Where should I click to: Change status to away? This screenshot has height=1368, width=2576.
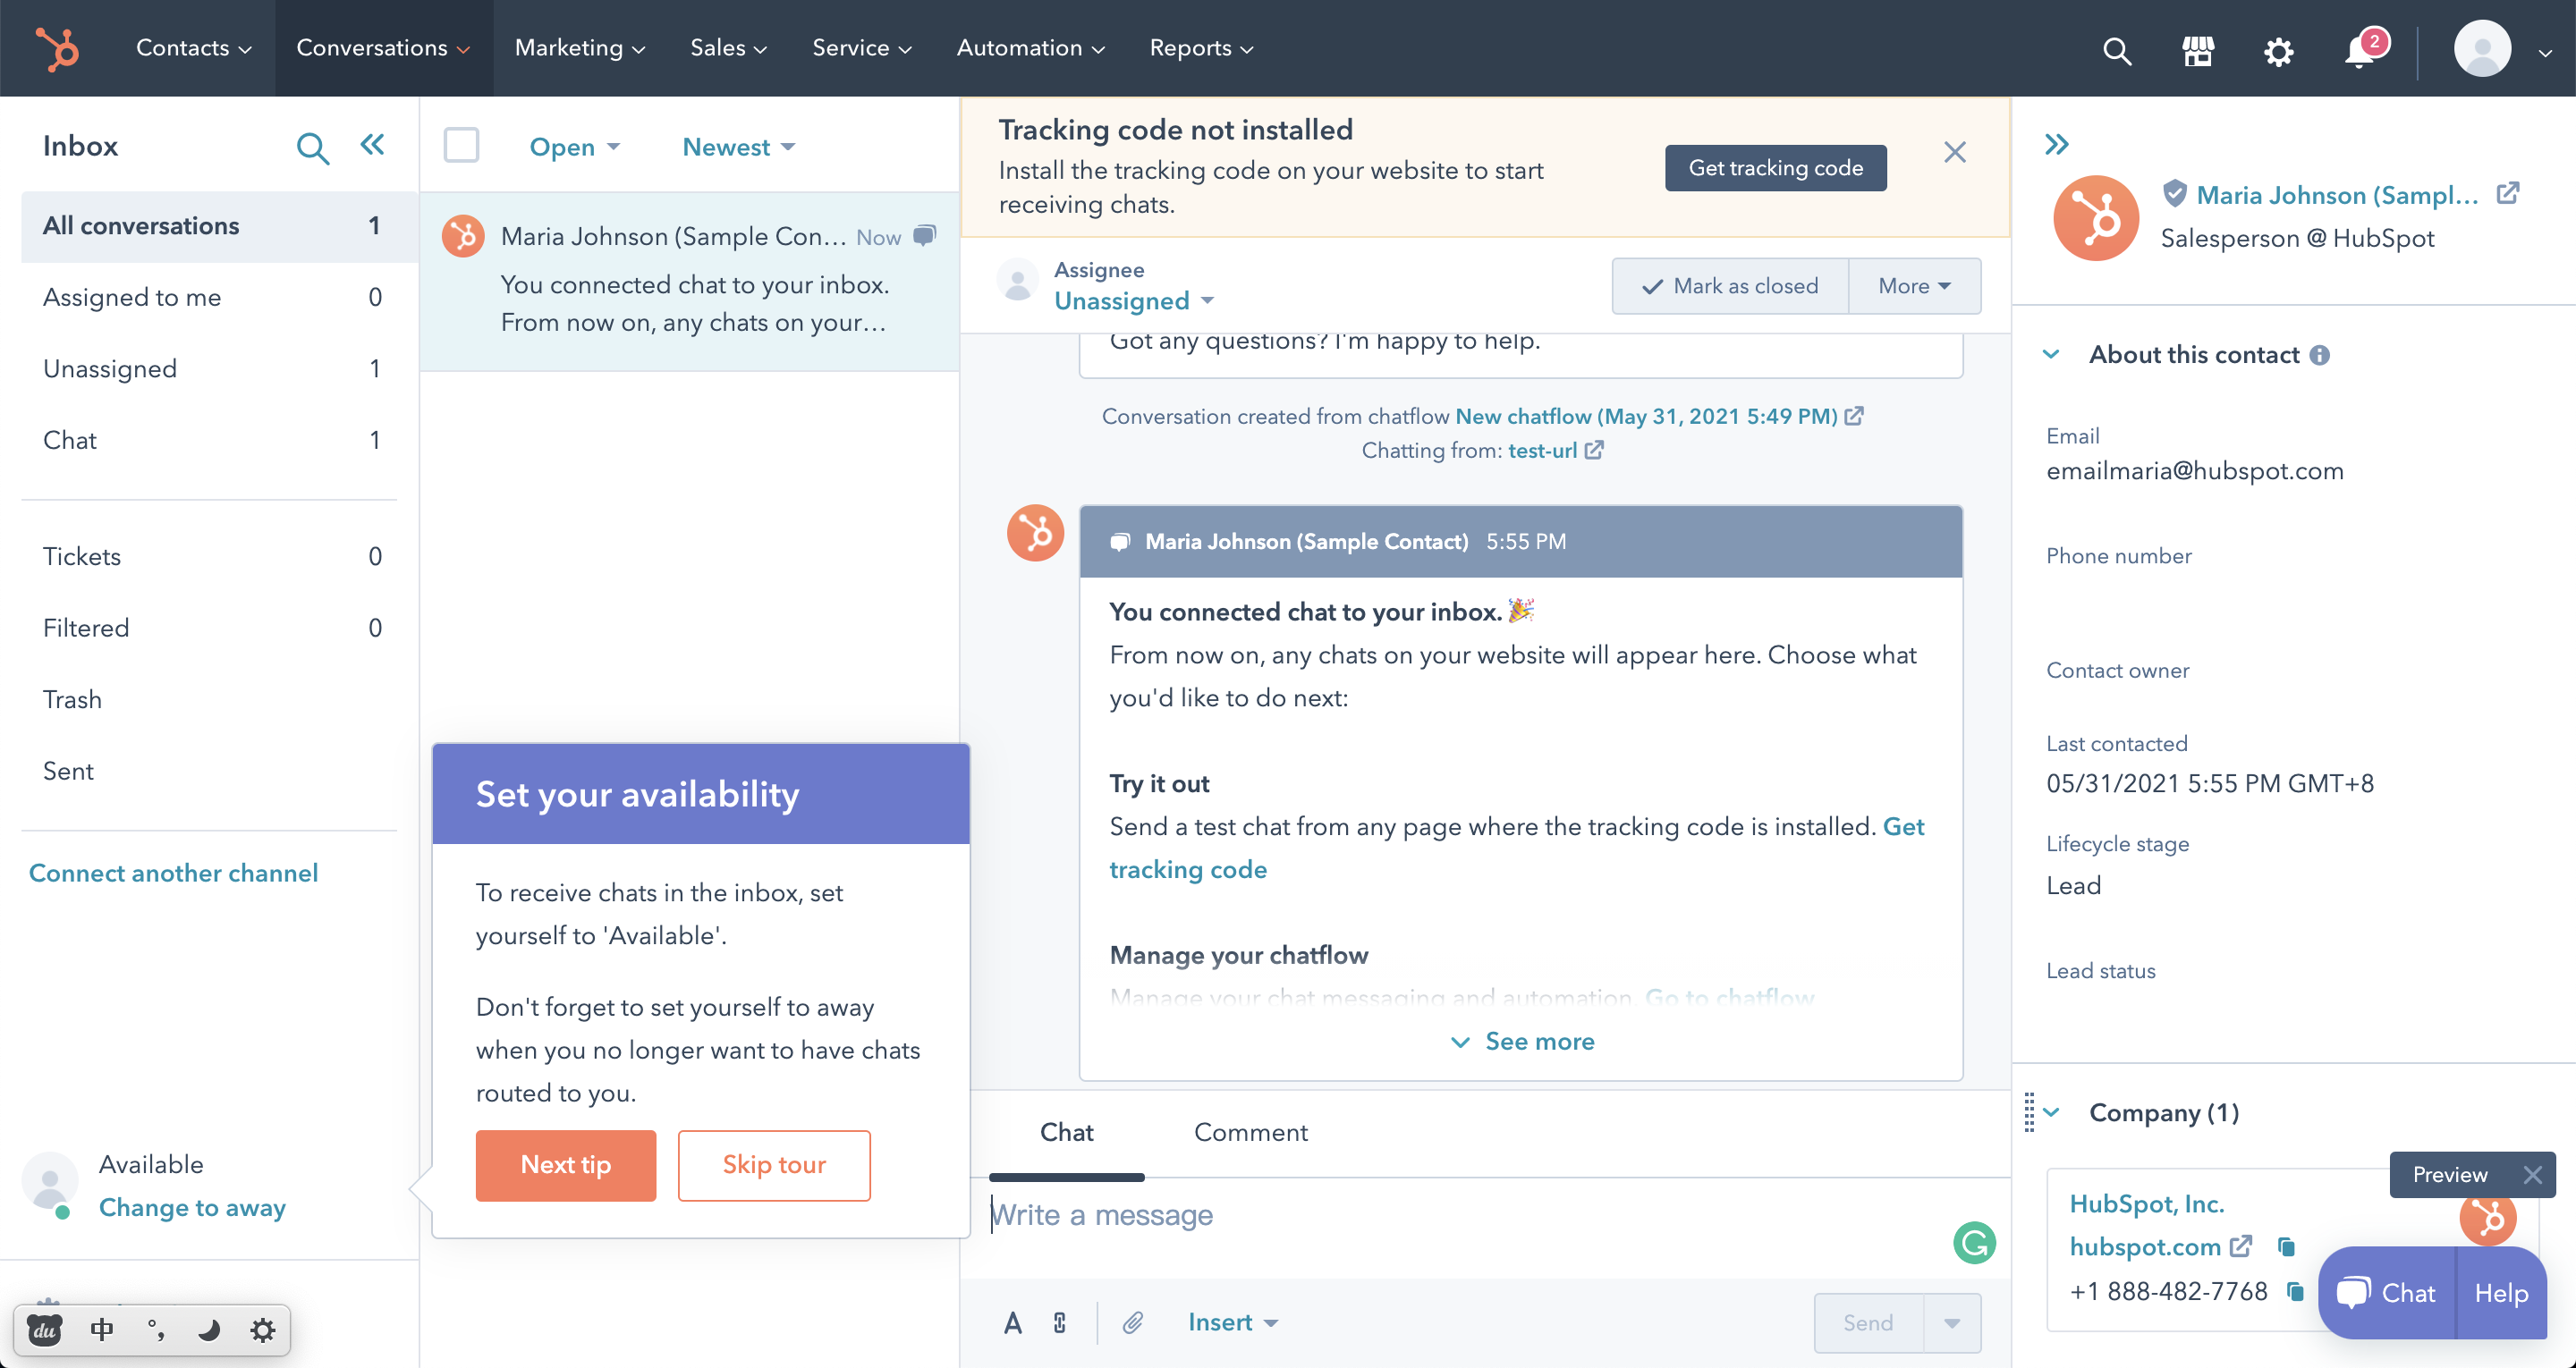192,1207
